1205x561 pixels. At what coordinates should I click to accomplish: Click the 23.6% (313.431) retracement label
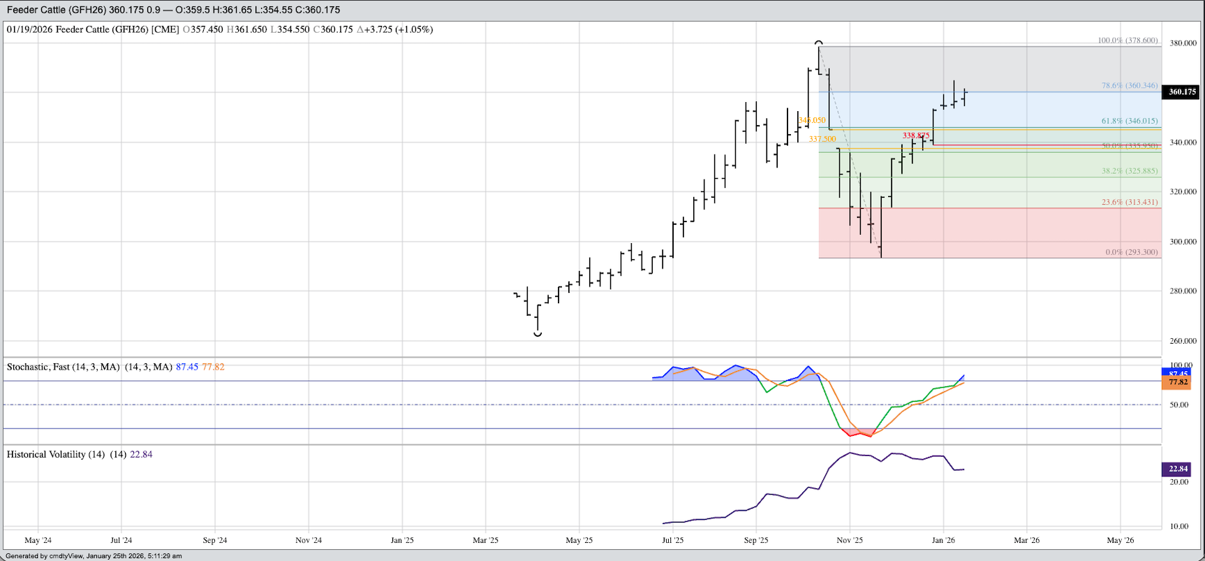click(1129, 202)
